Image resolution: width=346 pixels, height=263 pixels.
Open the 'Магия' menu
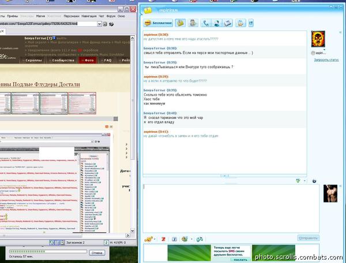click(40, 16)
